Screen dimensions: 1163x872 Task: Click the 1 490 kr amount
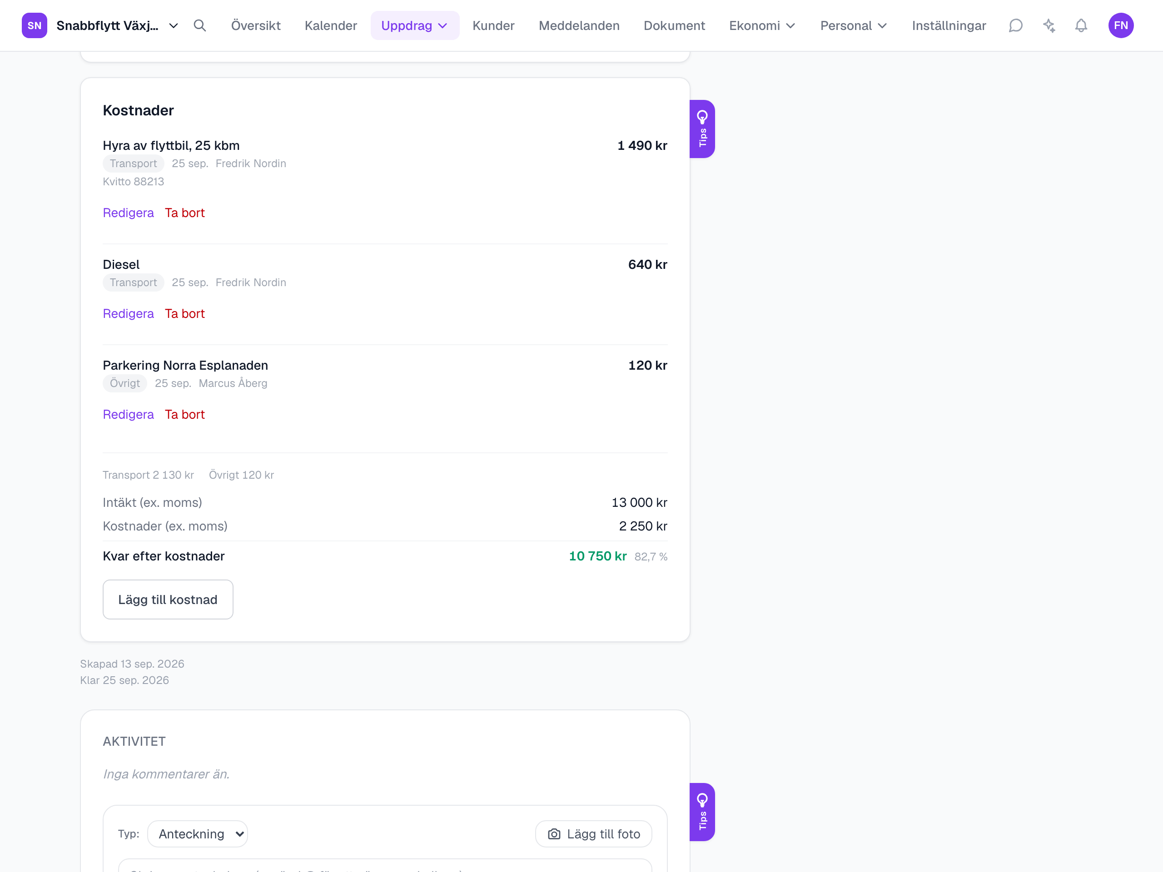[x=642, y=146]
